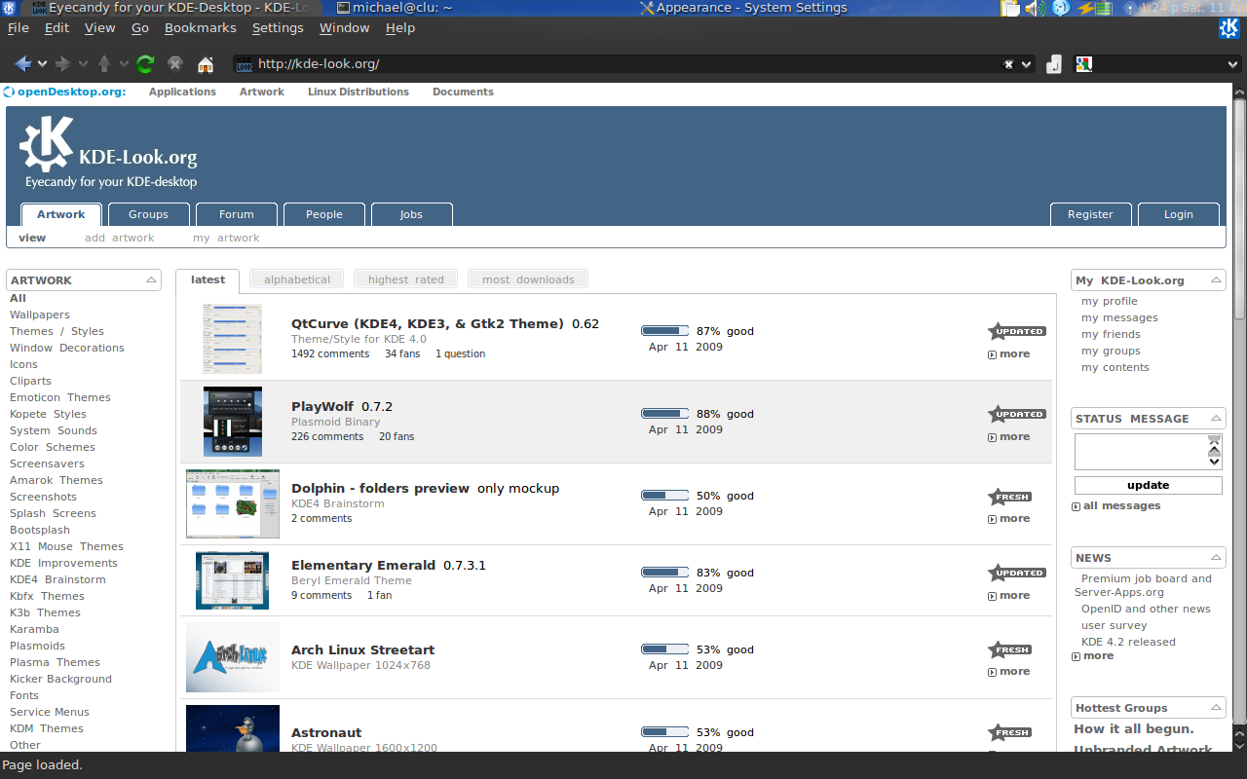Click the Login button

coord(1179,214)
